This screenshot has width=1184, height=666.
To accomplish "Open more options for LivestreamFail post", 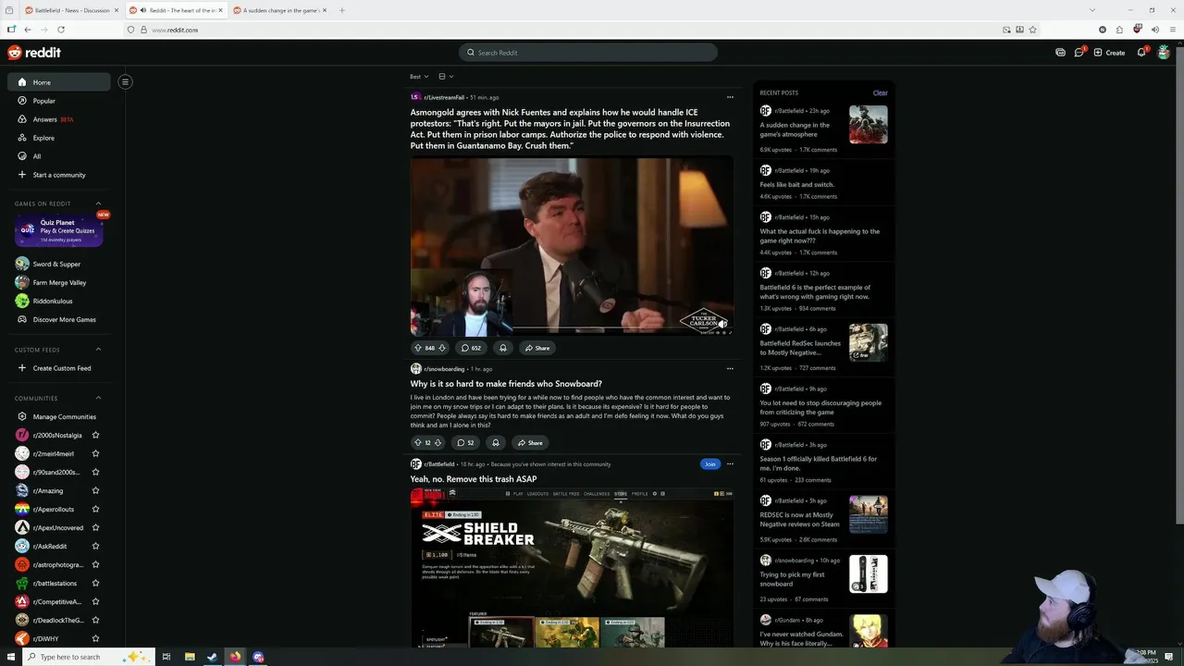I will 730,97.
